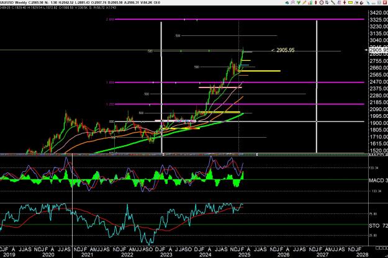Select the yellow rectangle drawing tool

(x=350, y=2)
